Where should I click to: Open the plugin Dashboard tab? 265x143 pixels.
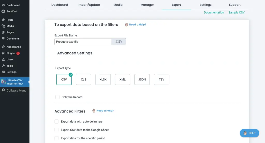coord(60,5)
